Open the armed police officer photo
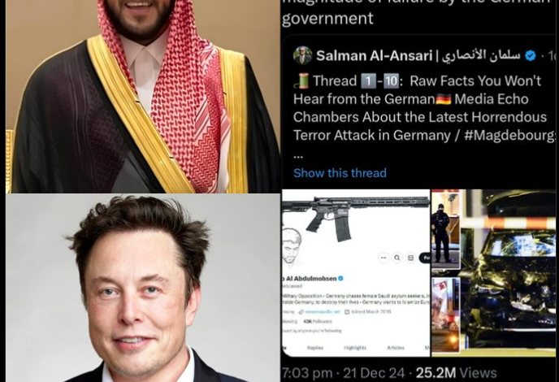 (x=445, y=228)
